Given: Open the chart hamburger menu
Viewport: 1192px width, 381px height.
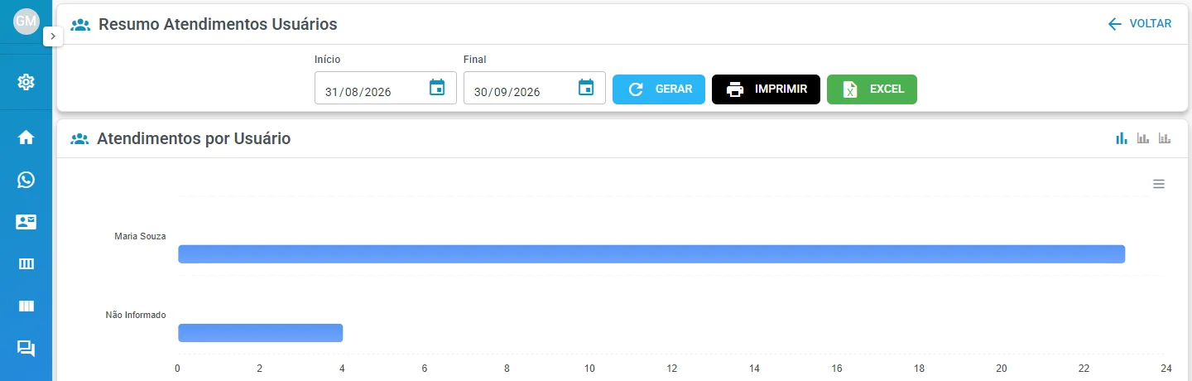Looking at the screenshot, I should coord(1159,184).
